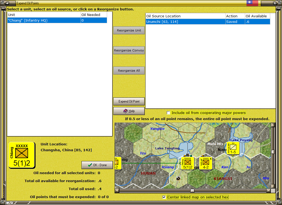Click Reorganize Unit button
282x205 pixels.
(129, 30)
